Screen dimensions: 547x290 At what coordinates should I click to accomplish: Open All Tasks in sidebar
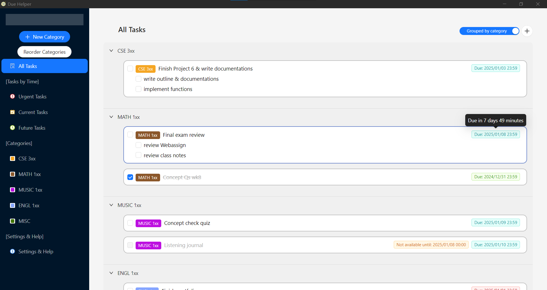[x=44, y=66]
